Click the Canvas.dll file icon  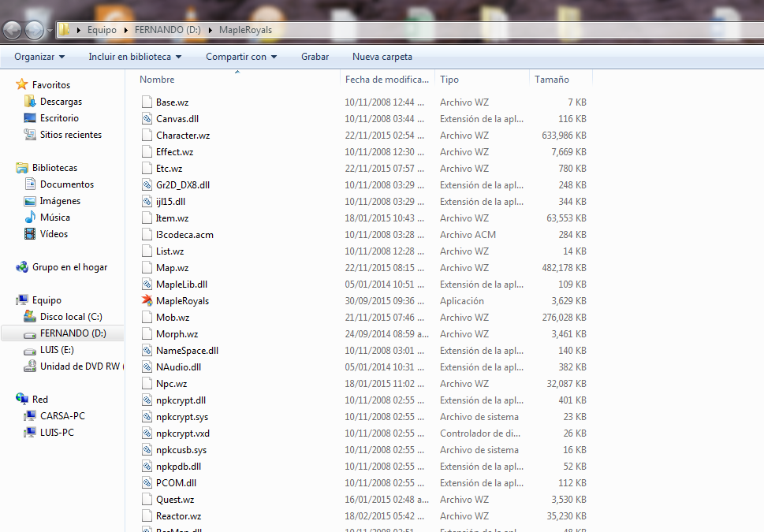[x=147, y=118]
